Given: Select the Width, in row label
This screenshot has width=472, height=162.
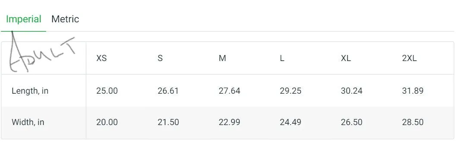Looking at the screenshot, I should (28, 122).
